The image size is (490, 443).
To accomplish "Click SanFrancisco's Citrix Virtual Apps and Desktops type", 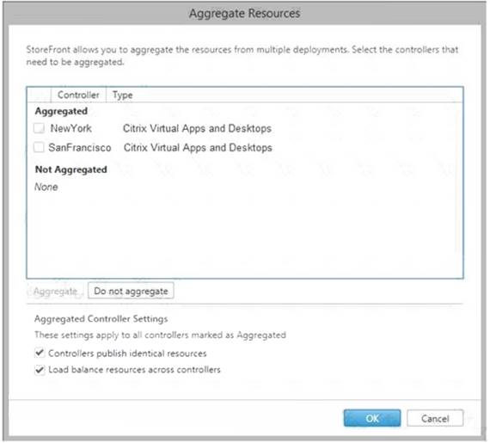I will [x=198, y=148].
